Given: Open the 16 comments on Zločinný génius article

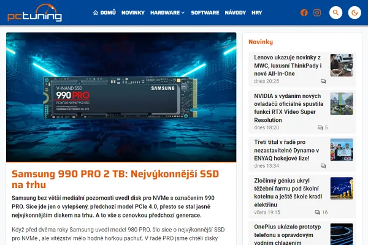Looking at the screenshot, I should pos(321,212).
